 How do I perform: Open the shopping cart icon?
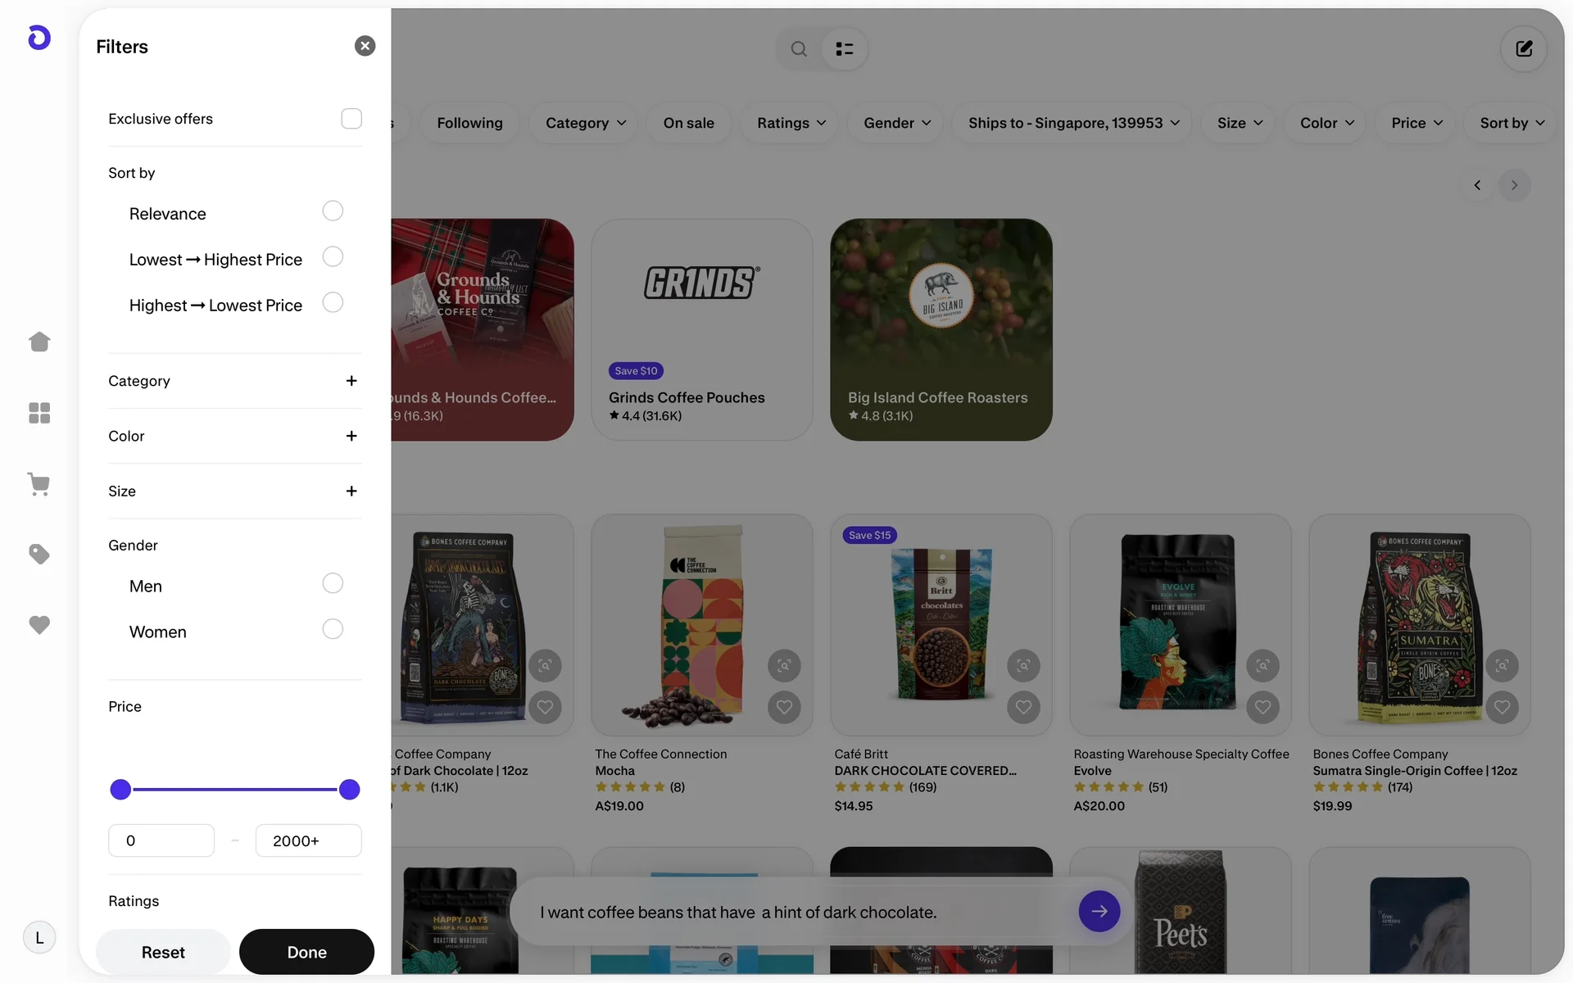click(39, 483)
